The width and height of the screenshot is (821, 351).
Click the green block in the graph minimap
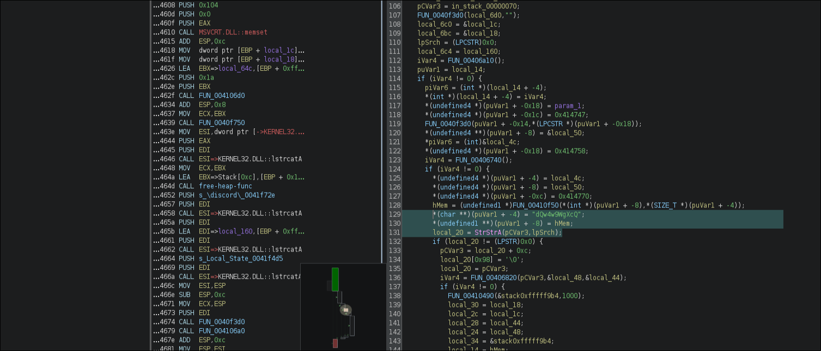[x=335, y=279]
